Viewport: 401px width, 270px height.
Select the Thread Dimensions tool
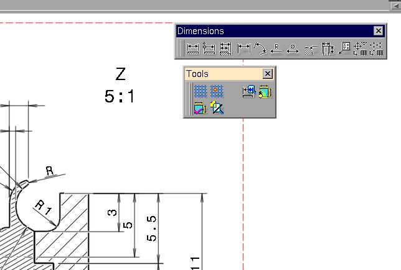(328, 48)
